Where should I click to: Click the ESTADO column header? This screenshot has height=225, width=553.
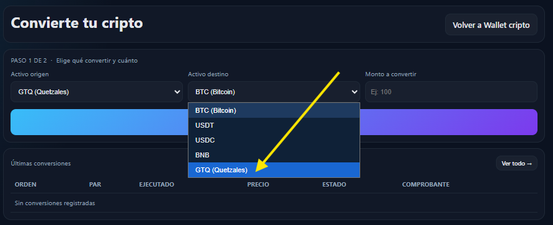coord(334,185)
